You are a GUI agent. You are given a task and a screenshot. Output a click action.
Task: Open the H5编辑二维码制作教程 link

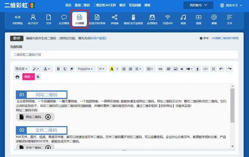tap(225, 38)
